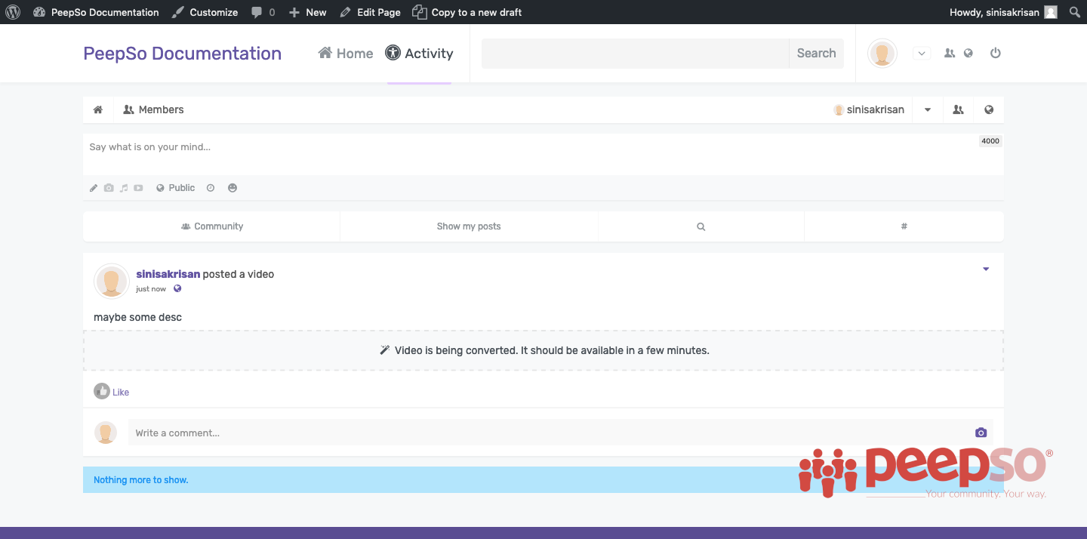Select Show my posts filter
Viewport: 1087px width, 539px height.
click(469, 226)
